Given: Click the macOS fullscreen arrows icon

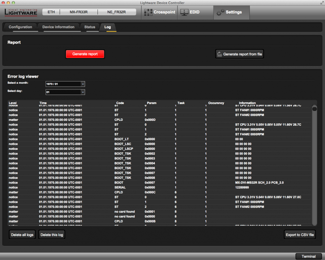Looking at the screenshot, I should (x=321, y=3).
